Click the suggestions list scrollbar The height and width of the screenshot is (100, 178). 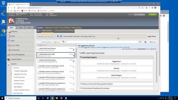(76, 53)
